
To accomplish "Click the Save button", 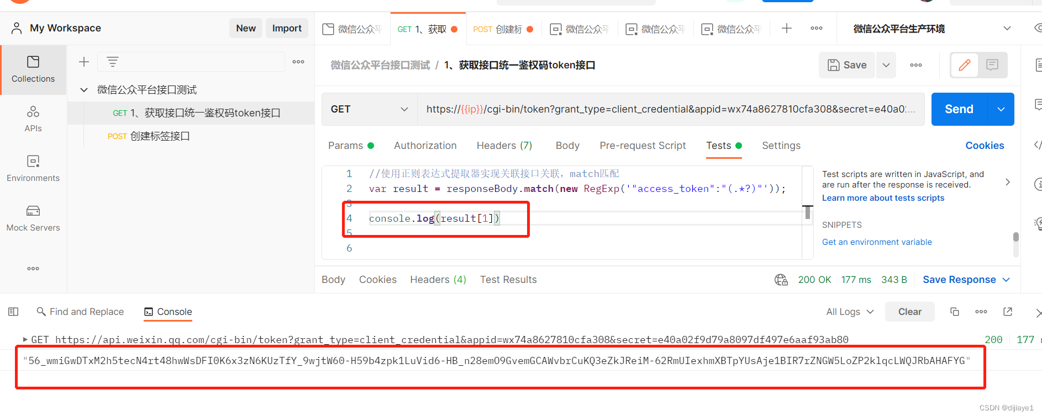I will click(x=847, y=65).
